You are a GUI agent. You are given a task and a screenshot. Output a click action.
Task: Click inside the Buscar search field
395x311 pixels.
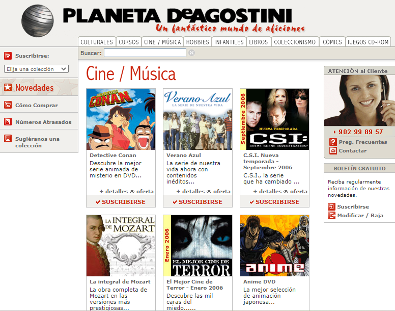145,53
